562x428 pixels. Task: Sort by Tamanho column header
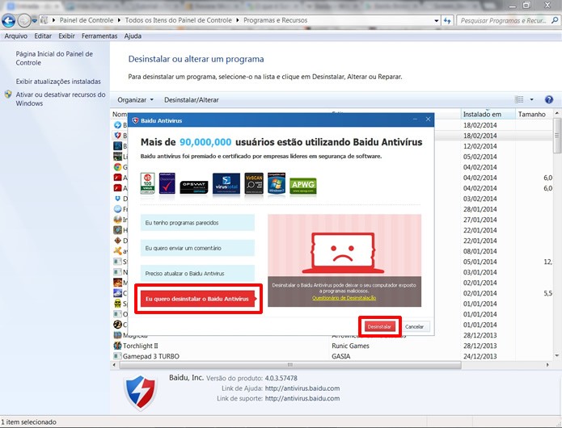coord(535,114)
